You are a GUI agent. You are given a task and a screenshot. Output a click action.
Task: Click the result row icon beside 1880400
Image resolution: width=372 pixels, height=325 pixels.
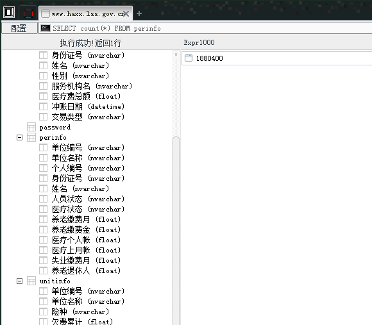tap(189, 58)
